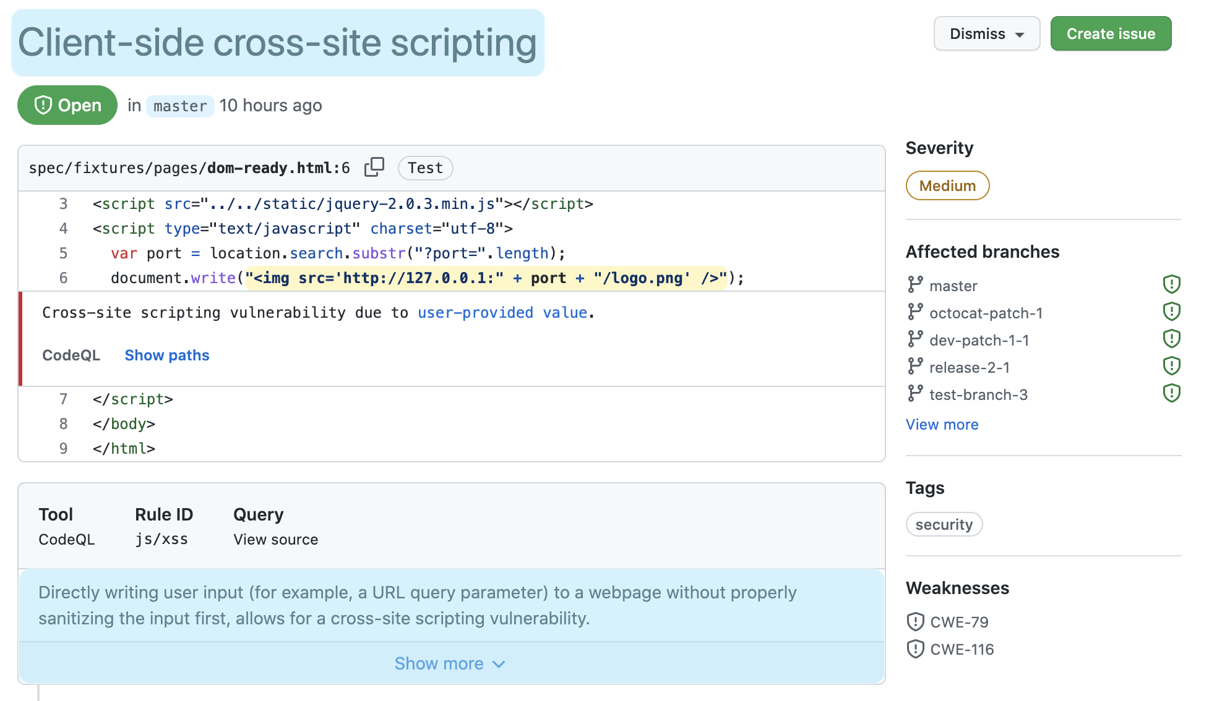Click the CWE-116 weakness text
This screenshot has height=701, width=1209.
[x=962, y=649]
